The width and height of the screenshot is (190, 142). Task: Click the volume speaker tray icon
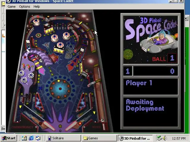[x=164, y=138]
